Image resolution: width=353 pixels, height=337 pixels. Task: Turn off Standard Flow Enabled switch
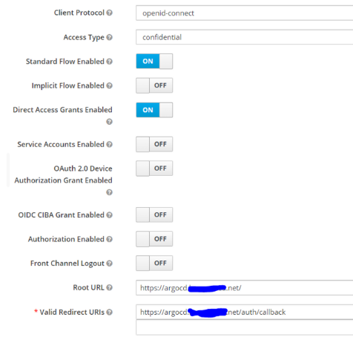[154, 61]
